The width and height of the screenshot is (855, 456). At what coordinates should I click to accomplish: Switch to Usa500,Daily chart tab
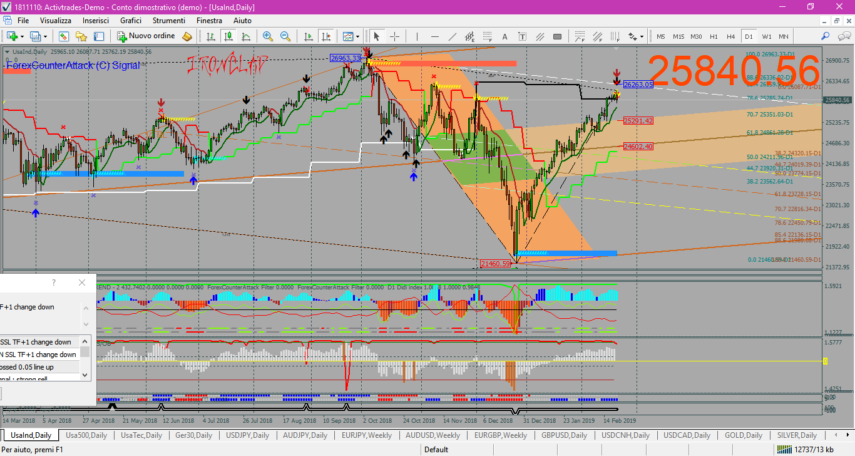(86, 435)
